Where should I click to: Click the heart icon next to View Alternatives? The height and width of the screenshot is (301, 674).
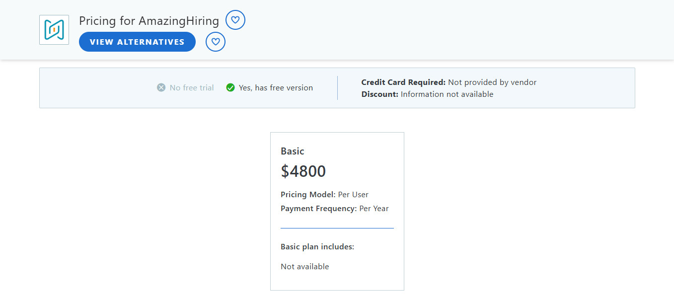tap(215, 42)
